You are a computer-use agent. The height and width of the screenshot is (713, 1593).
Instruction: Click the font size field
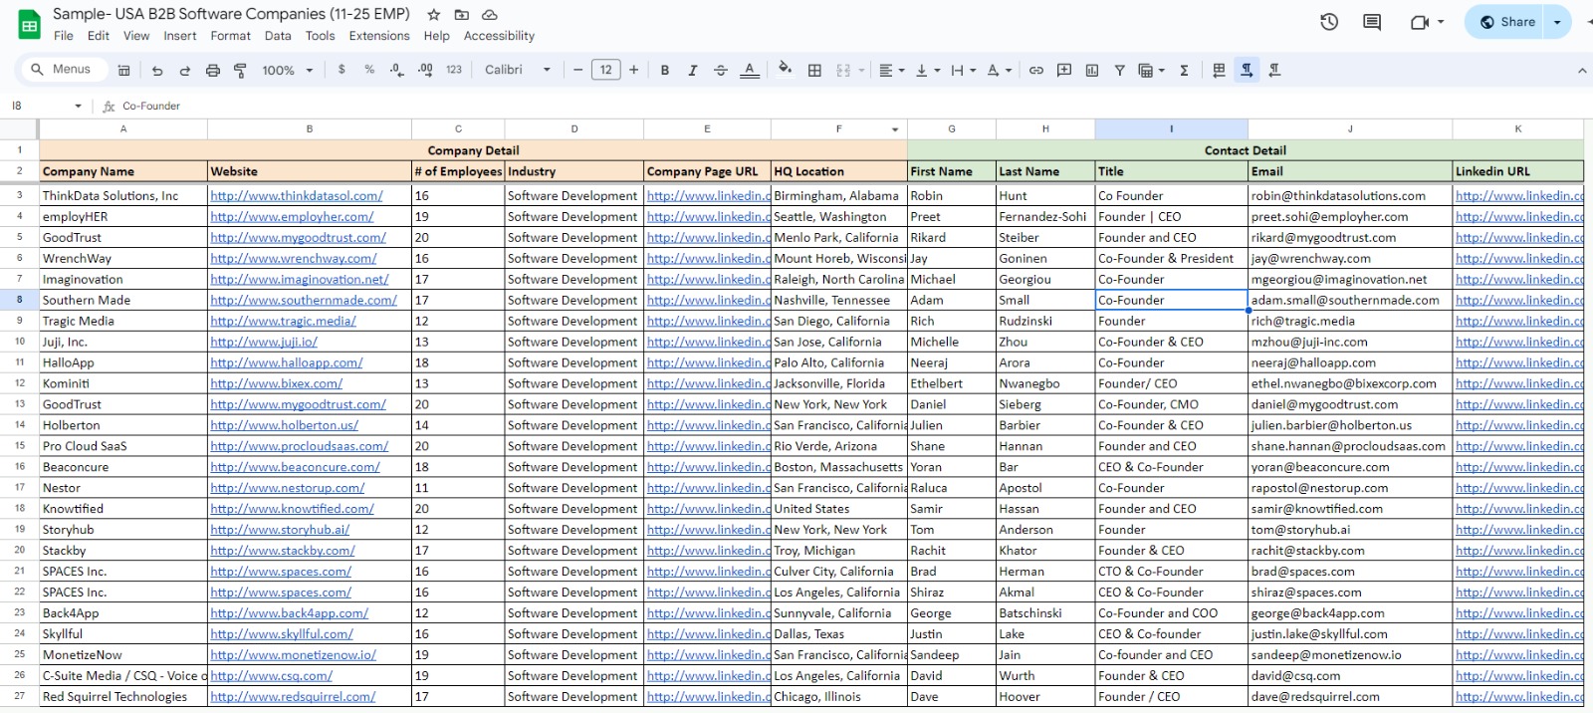606,70
